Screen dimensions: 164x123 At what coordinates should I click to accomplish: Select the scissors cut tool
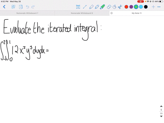click(120, 7)
